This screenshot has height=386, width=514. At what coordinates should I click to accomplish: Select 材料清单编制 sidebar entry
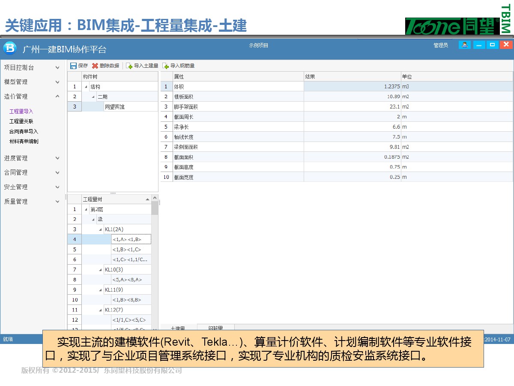[24, 142]
